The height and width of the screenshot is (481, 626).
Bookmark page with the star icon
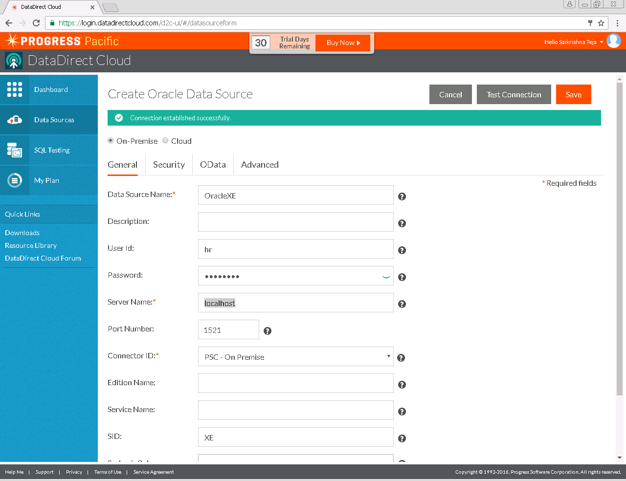(601, 23)
